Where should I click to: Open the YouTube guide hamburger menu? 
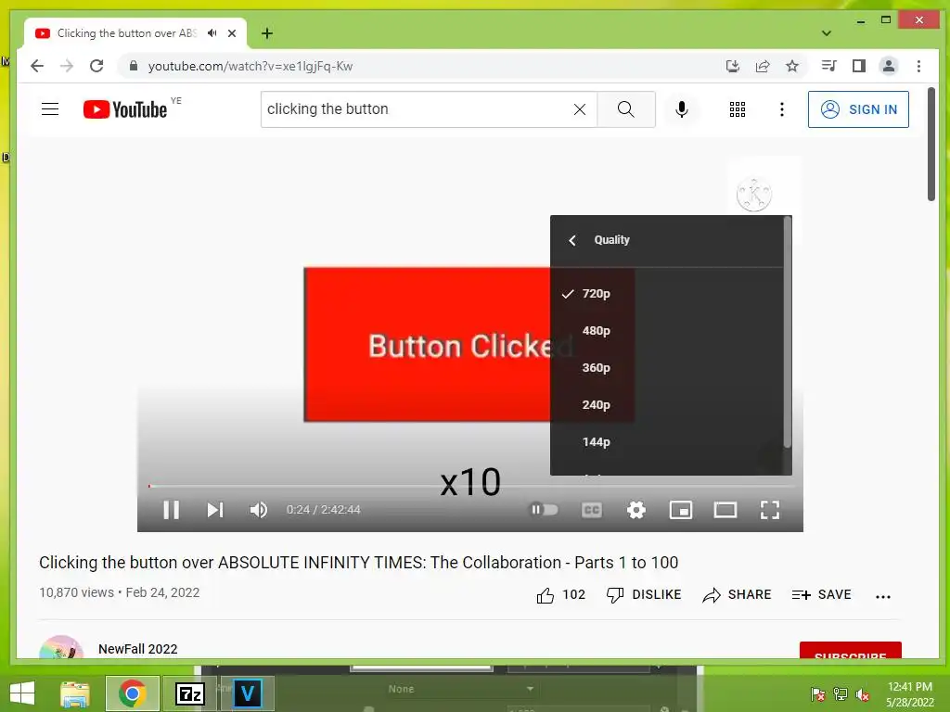pos(50,109)
